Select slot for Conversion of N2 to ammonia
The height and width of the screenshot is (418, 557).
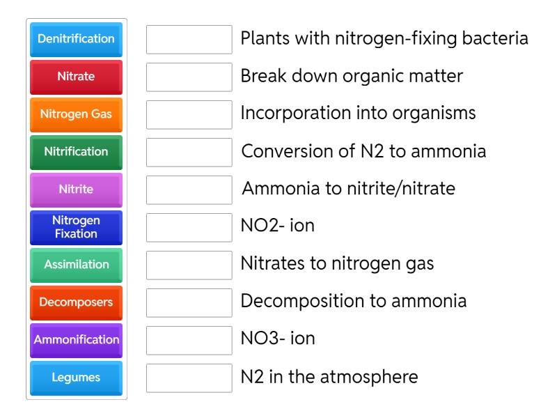[x=189, y=153]
